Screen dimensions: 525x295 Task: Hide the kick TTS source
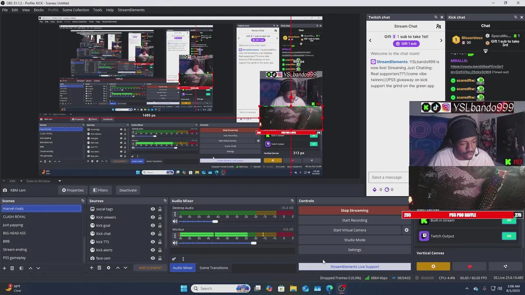point(153,242)
